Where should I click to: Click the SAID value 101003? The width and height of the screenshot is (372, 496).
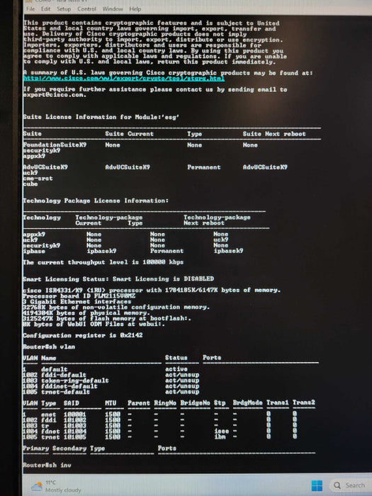(x=74, y=425)
